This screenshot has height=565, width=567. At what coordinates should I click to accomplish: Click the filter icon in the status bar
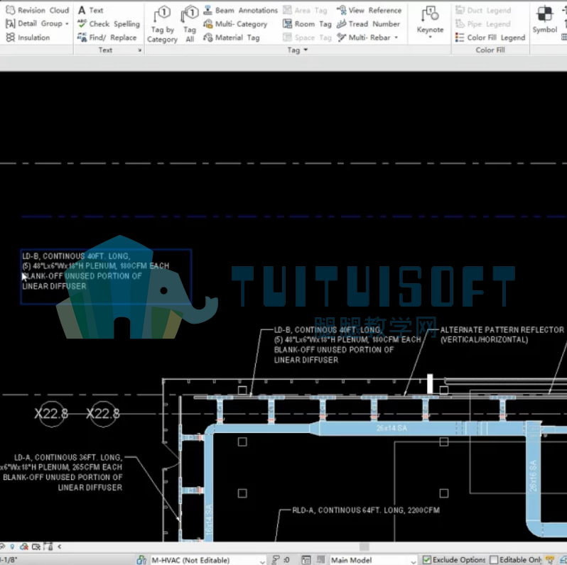click(550, 560)
